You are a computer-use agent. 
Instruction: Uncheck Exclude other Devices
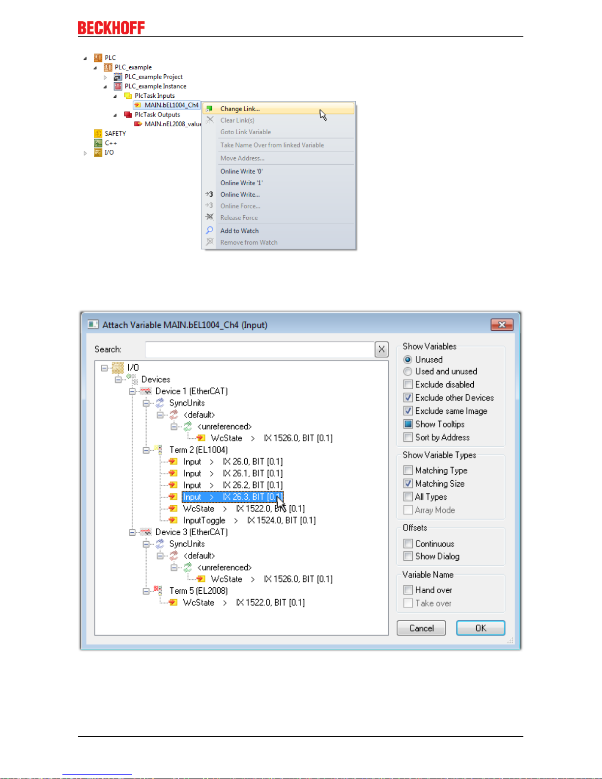408,398
